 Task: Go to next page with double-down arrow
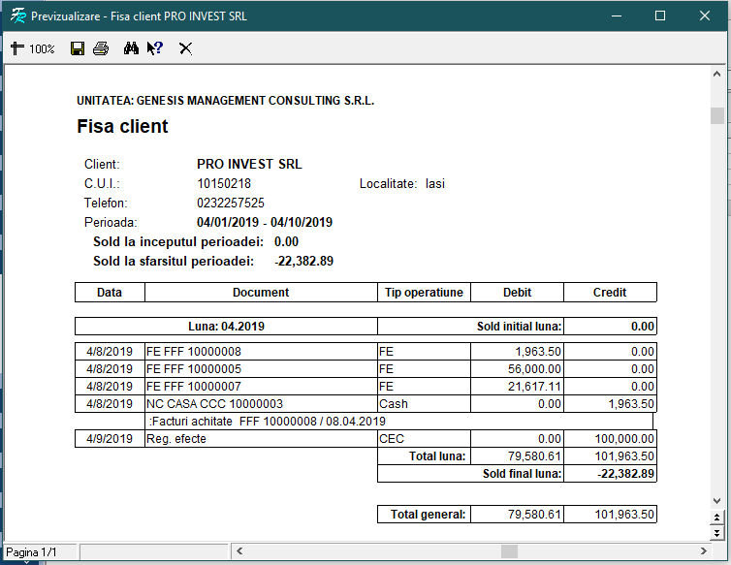coord(717,533)
